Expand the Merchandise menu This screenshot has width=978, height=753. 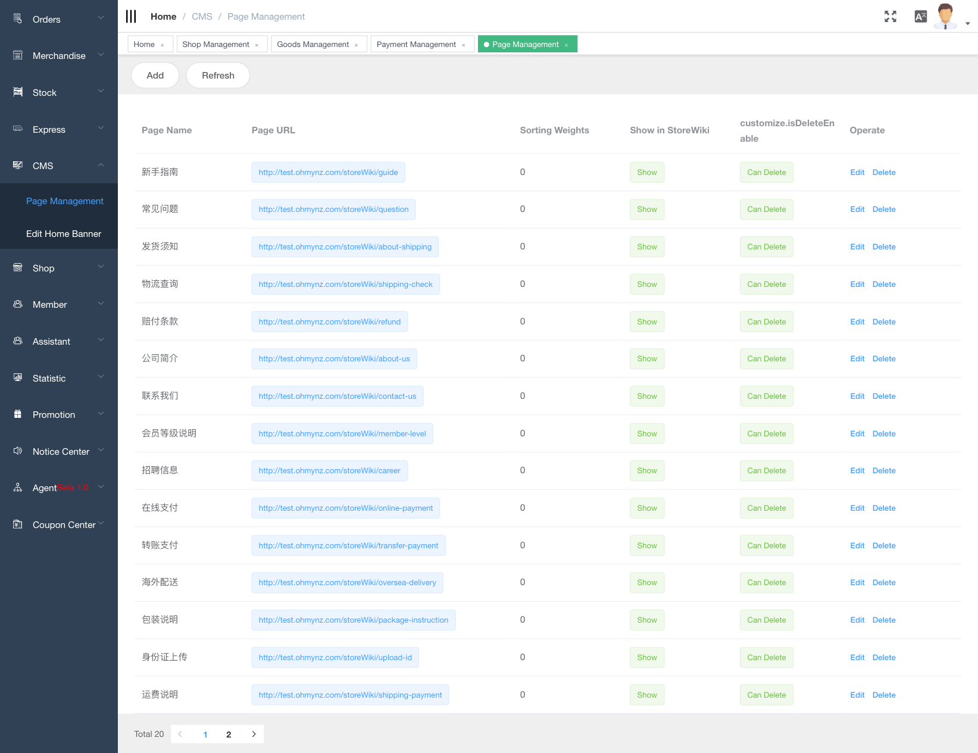[x=59, y=56]
